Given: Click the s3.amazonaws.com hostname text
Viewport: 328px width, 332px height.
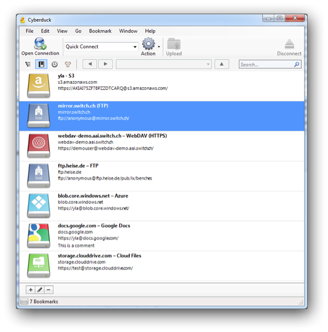Looking at the screenshot, I should (x=77, y=82).
